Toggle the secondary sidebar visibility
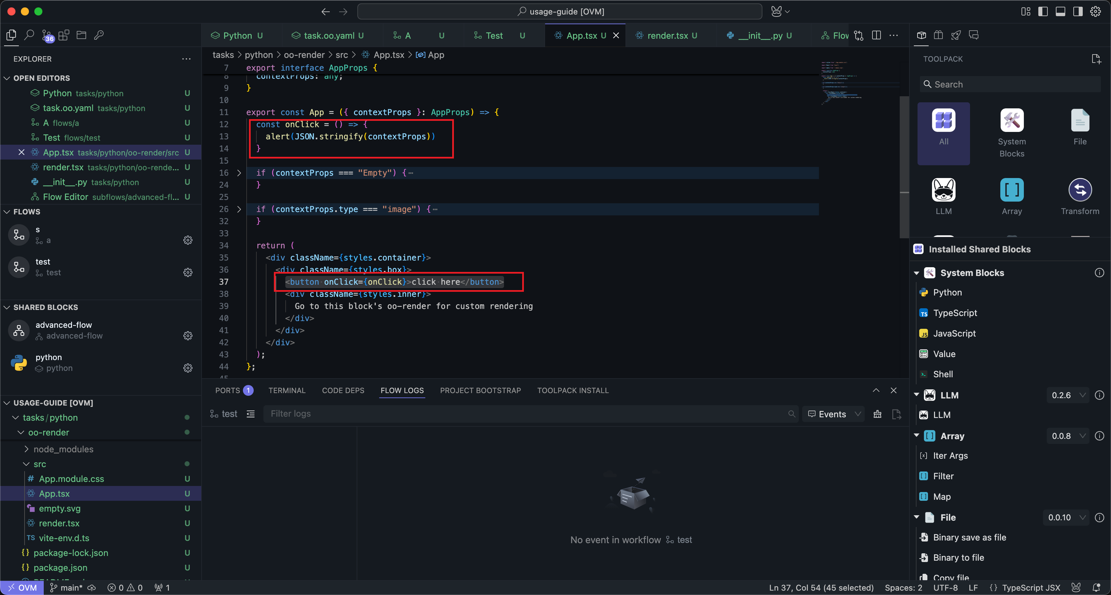The height and width of the screenshot is (595, 1111). coord(1077,12)
